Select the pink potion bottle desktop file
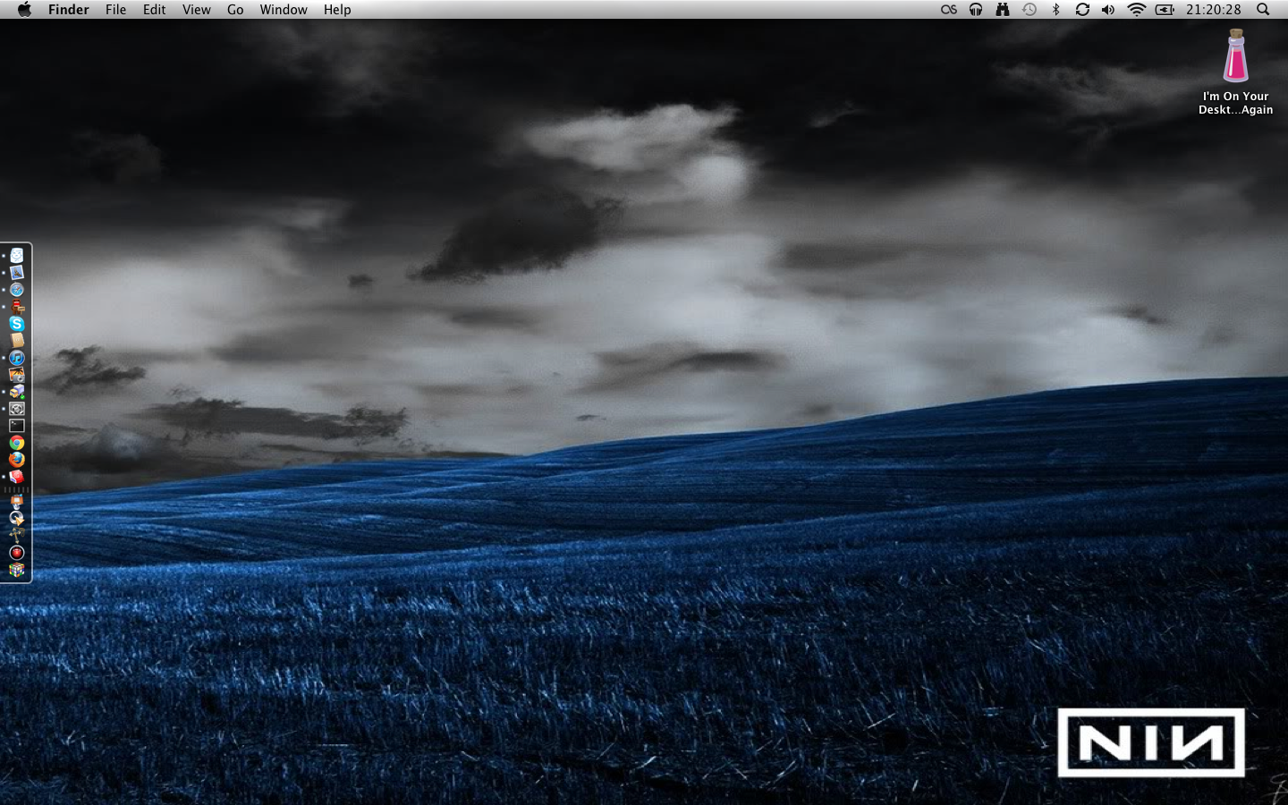This screenshot has height=805, width=1288. pyautogui.click(x=1235, y=56)
